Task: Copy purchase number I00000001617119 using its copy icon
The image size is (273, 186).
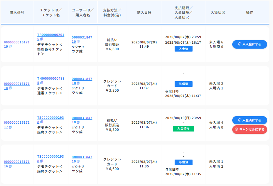Action: point(10,47)
